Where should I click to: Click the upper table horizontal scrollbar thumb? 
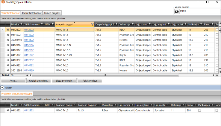(x=105, y=75)
